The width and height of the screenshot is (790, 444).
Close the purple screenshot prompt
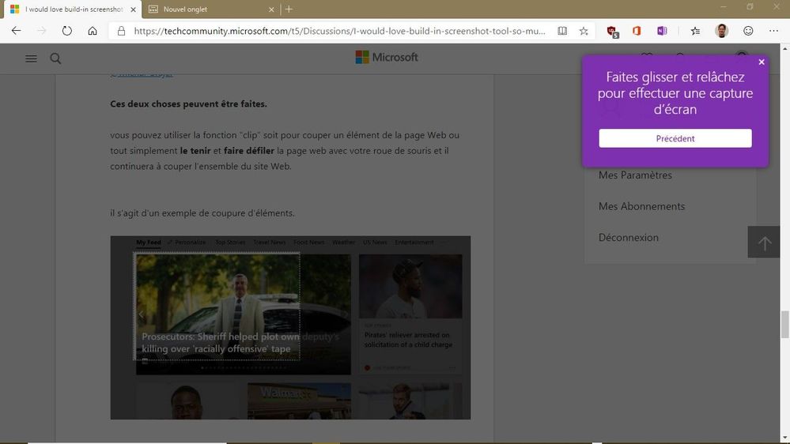(762, 62)
